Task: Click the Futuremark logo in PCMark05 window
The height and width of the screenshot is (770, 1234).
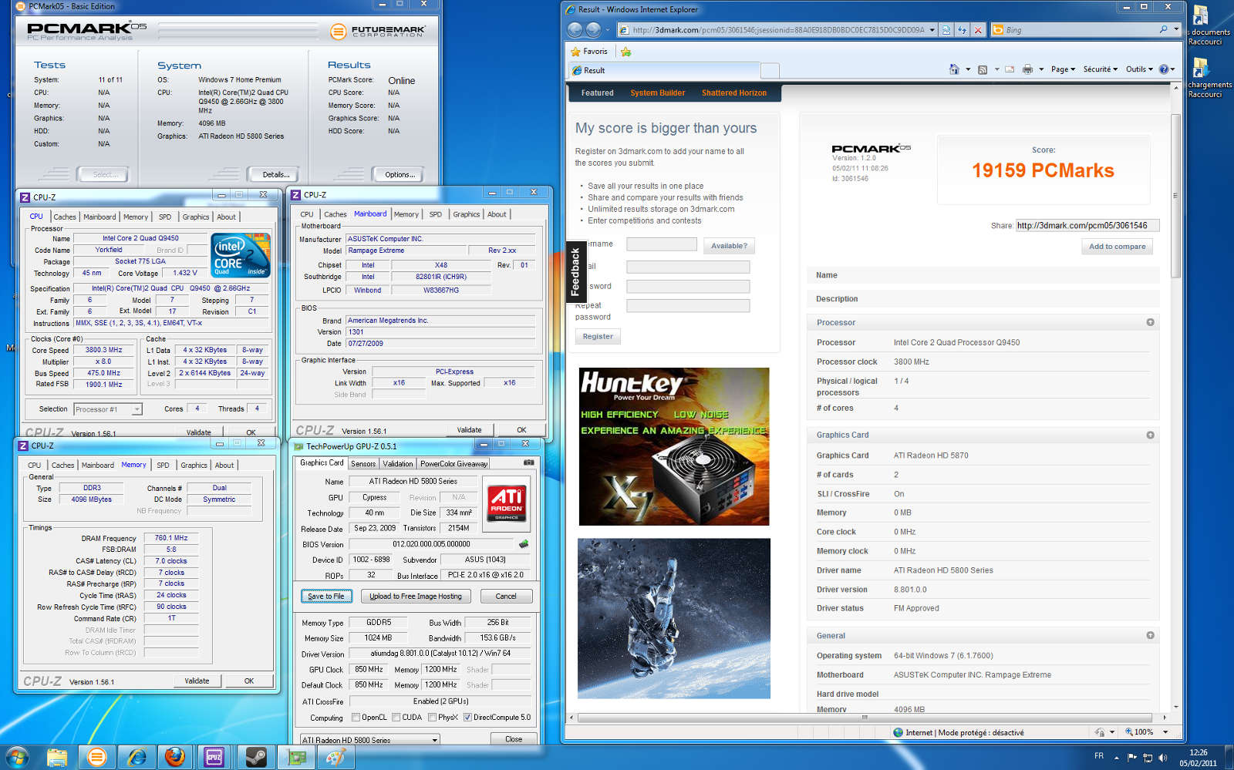Action: click(377, 32)
